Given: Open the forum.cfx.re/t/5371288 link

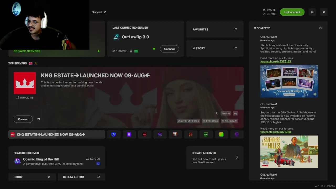Looking at the screenshot, I should click(276, 132).
